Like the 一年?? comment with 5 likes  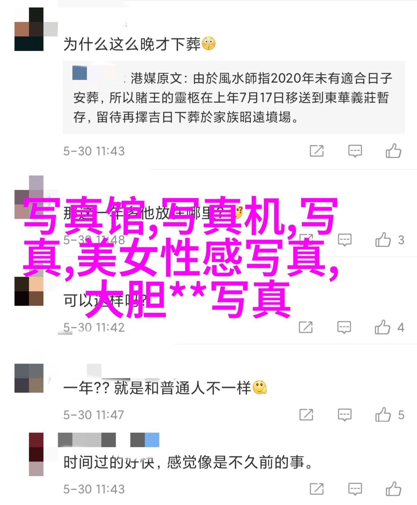pos(383,415)
